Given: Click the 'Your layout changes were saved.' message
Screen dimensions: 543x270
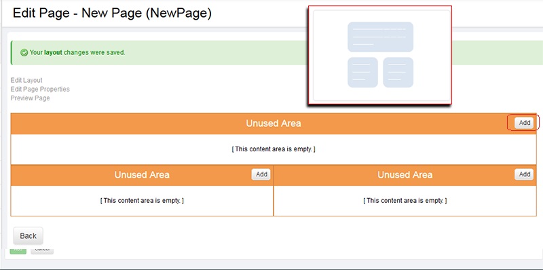Looking at the screenshot, I should (77, 53).
